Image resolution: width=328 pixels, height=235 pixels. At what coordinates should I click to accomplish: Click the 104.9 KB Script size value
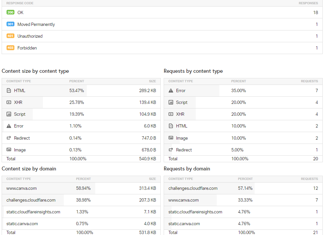pos(148,114)
